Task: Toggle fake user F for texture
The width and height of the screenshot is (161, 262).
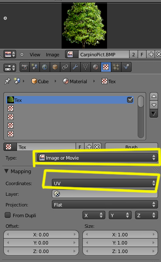Action: 80,147
